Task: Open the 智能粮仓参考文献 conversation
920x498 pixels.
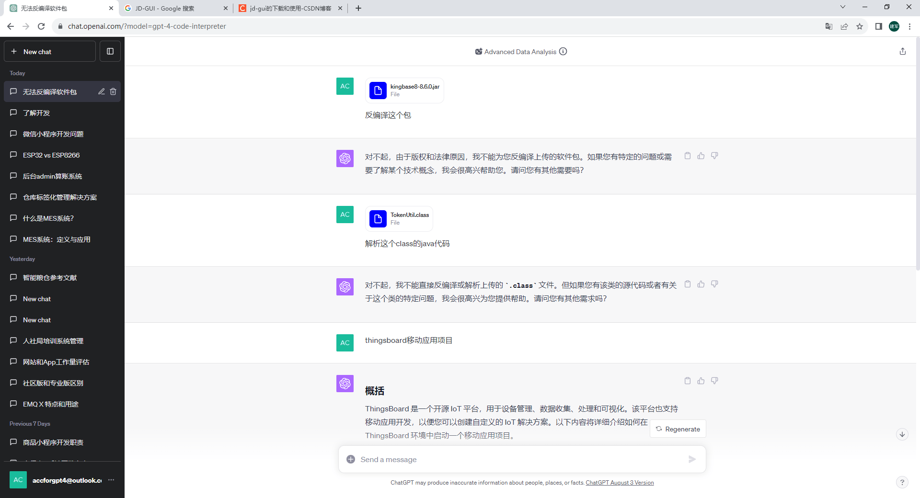Action: 62,277
